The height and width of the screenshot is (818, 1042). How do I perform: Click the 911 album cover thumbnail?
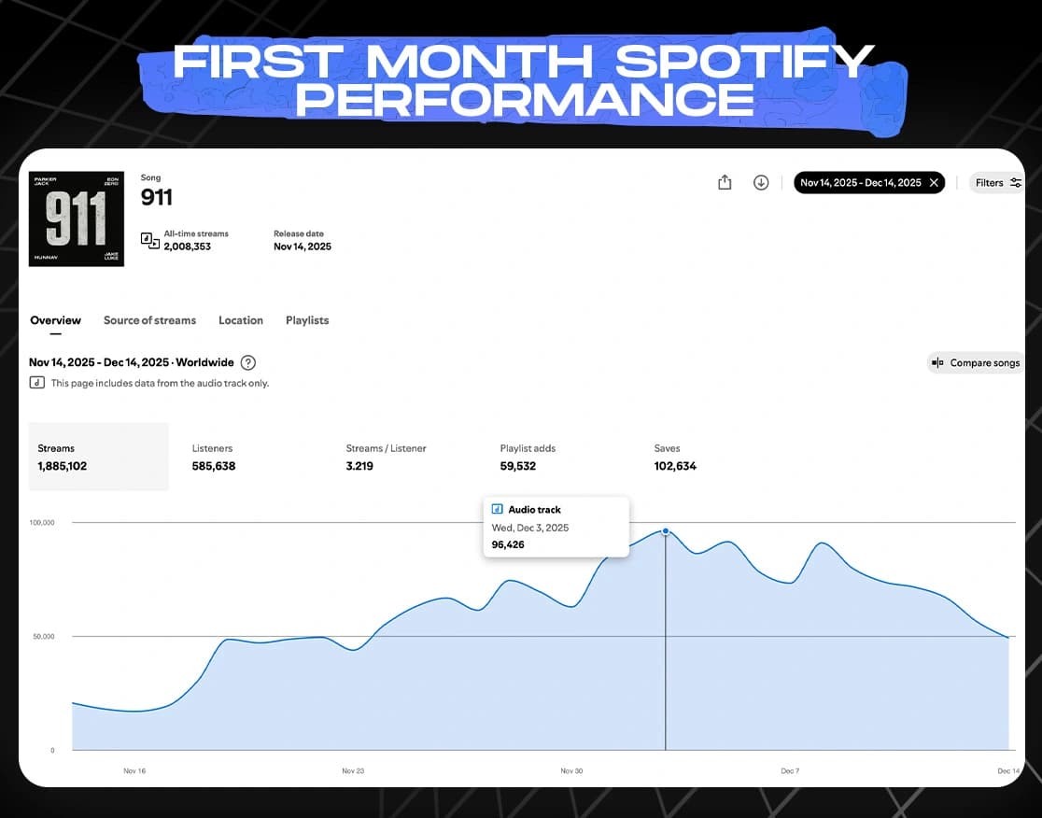pos(77,219)
